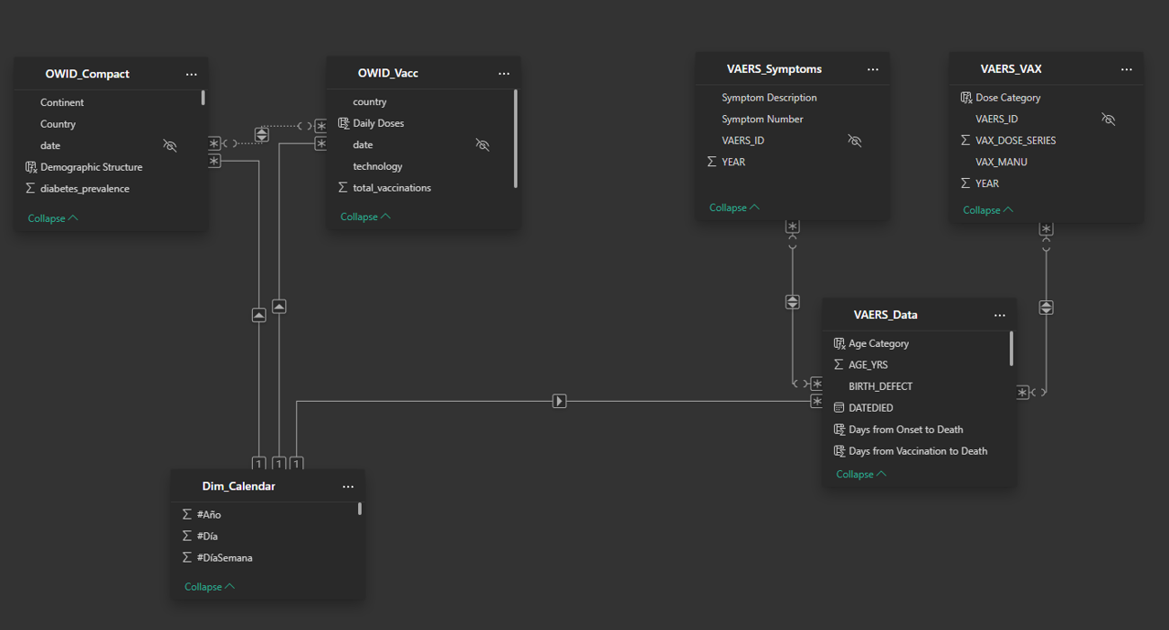The image size is (1169, 630).
Task: Select the sigma icon beside VAX_DOSE_SERIES
Action: pyautogui.click(x=966, y=141)
